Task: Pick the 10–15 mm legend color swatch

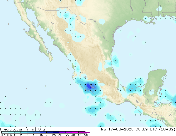Action: 37,132
